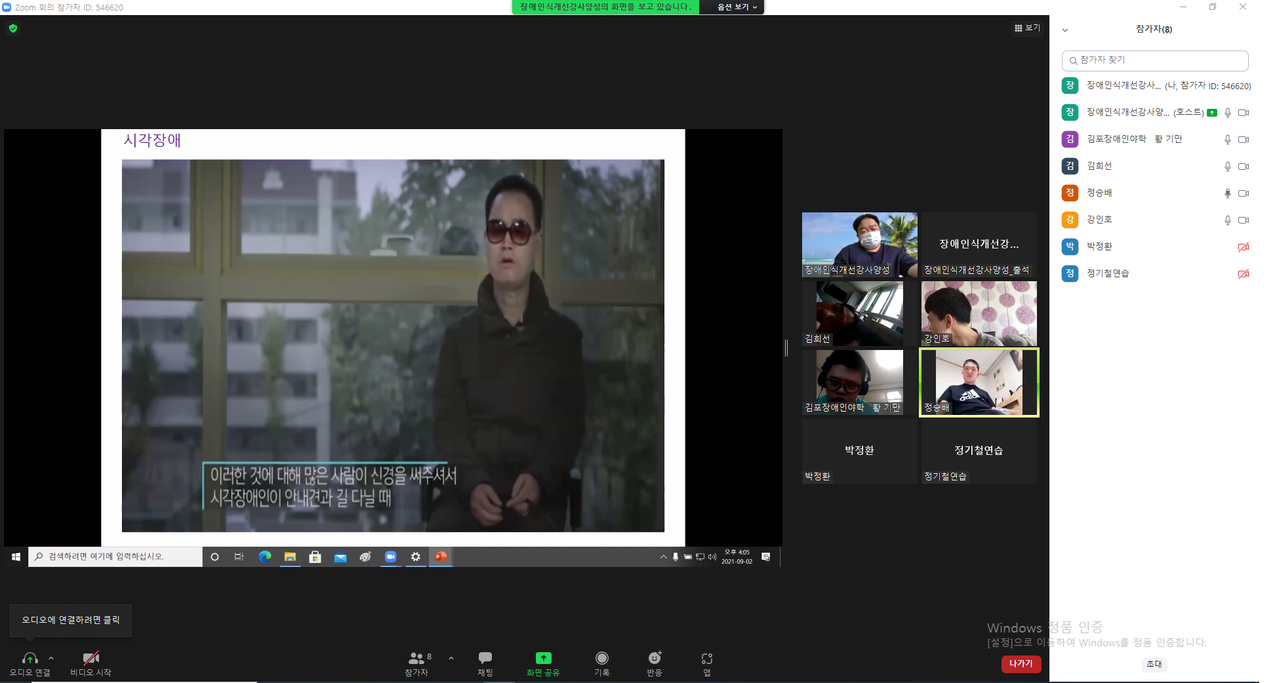Open the apps (앱) icon
Viewport: 1275px width, 683px height.
(707, 659)
